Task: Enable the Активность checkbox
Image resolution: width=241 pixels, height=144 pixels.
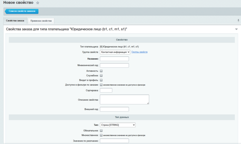Action: (x=101, y=71)
